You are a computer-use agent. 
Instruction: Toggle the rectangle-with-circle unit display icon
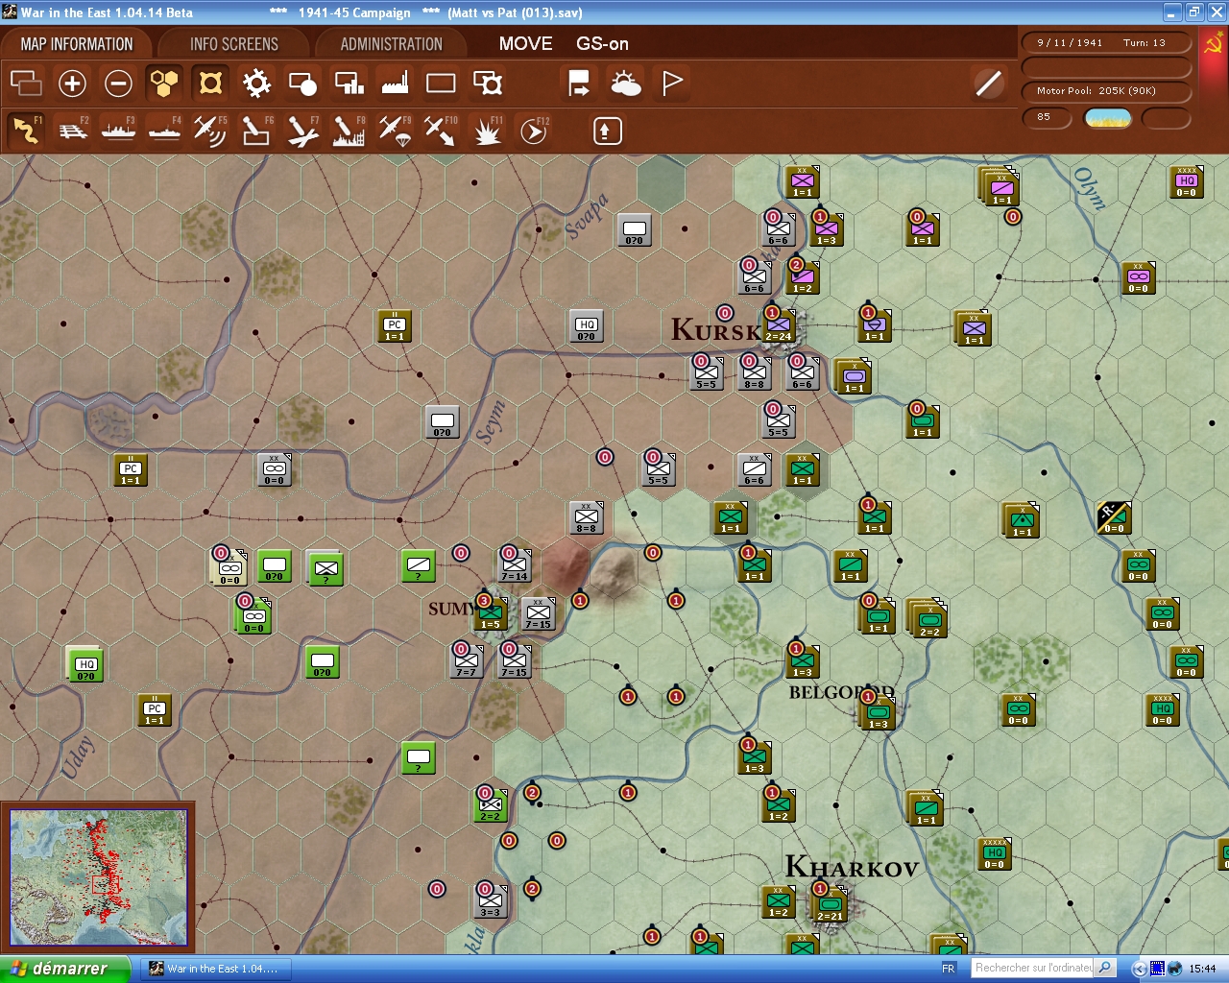[x=302, y=84]
